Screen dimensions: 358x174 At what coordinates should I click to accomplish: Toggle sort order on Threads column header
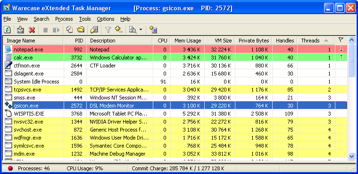point(316,41)
